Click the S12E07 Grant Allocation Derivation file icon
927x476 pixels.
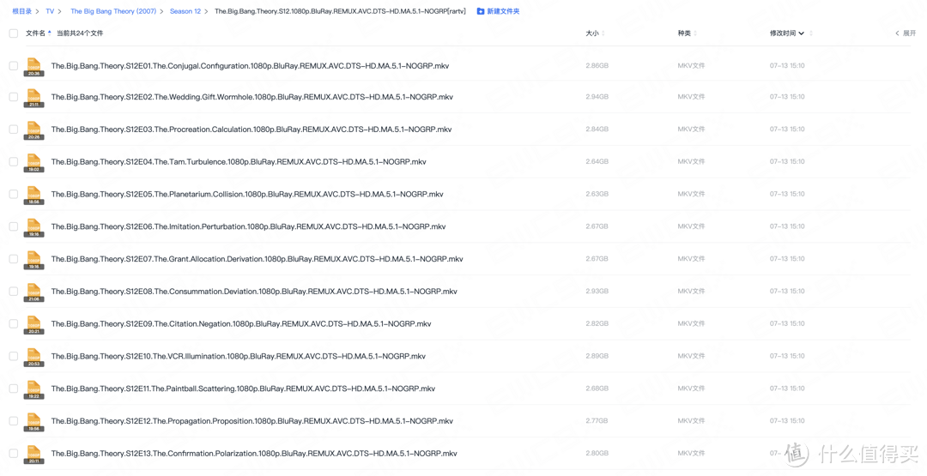33,261
